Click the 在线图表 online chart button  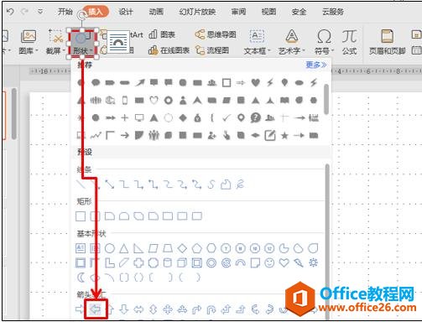[x=169, y=50]
